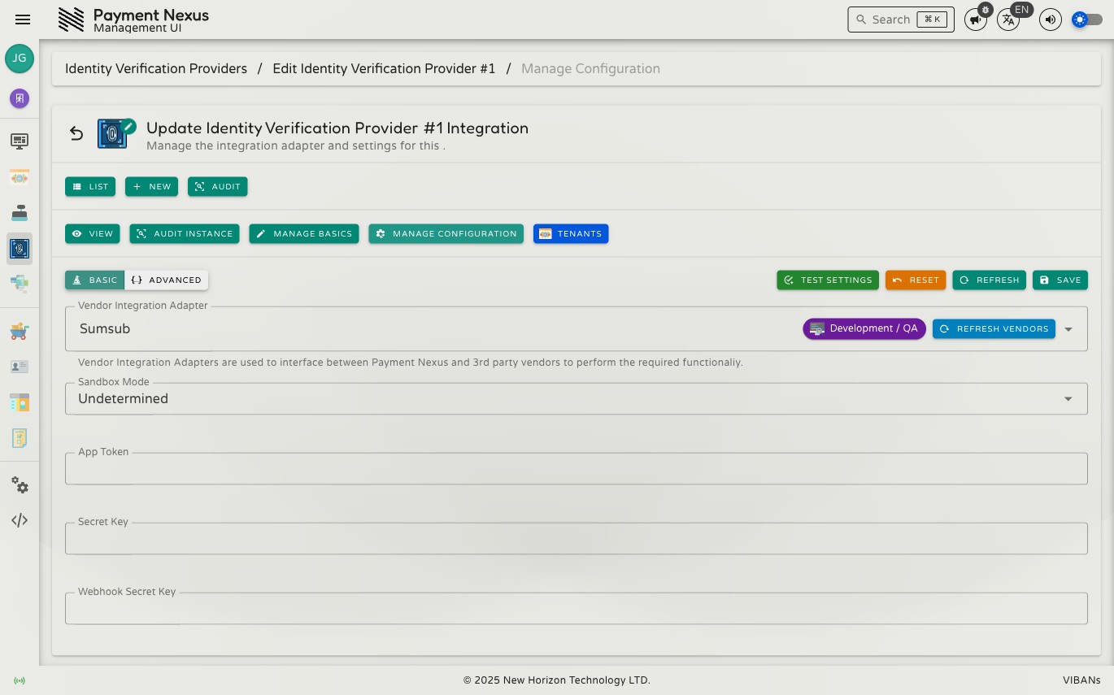Open the Sandbox Mode dropdown

click(x=576, y=398)
